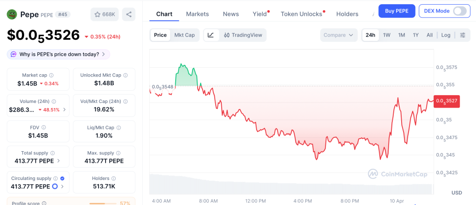Open the Compare dropdown
Viewport: 476px width, 205px height.
[339, 35]
